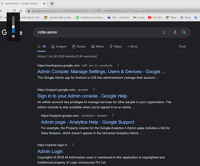This screenshot has width=200, height=166.
Task: Click the magnifier search button
Action: tap(184, 32)
